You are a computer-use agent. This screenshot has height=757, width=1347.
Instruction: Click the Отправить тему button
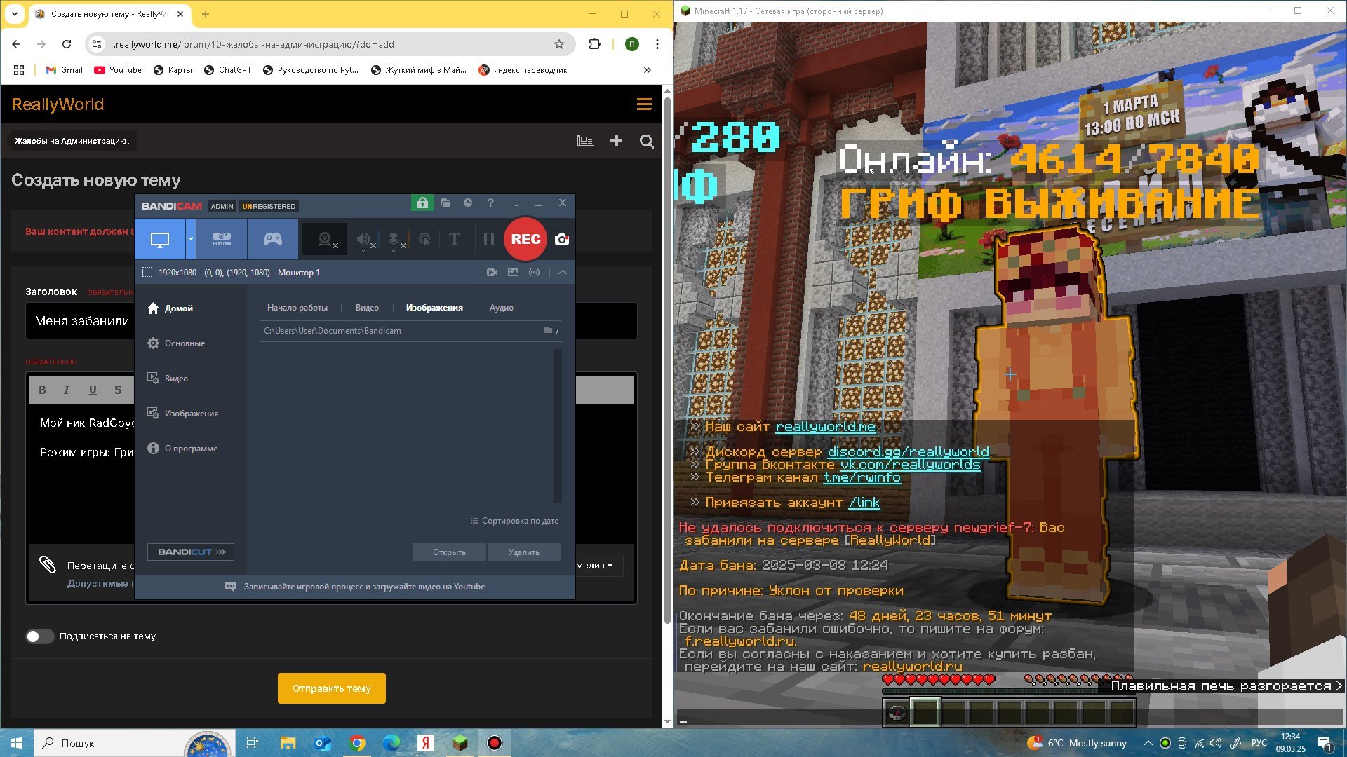click(332, 688)
